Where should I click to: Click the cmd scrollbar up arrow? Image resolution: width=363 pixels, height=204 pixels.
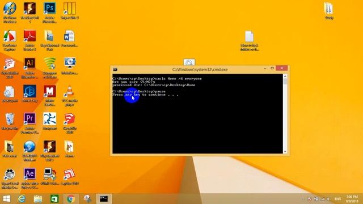pyautogui.click(x=285, y=76)
